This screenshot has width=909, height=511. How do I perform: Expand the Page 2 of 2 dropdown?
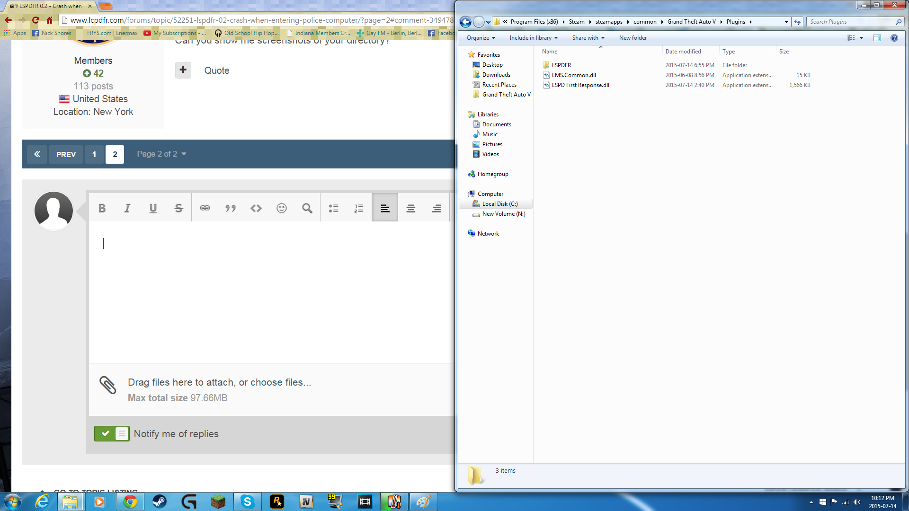pyautogui.click(x=161, y=154)
